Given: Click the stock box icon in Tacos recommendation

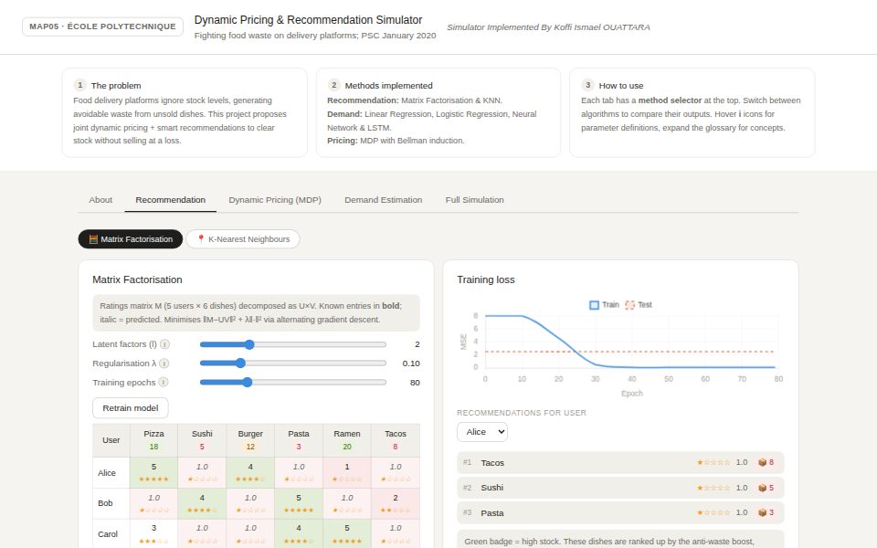Looking at the screenshot, I should coord(762,462).
